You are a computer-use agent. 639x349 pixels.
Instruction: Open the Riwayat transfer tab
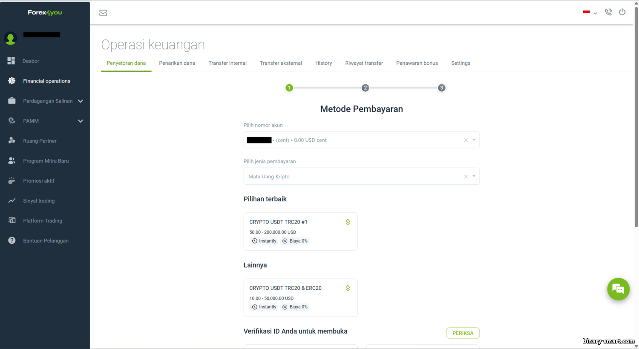(364, 63)
